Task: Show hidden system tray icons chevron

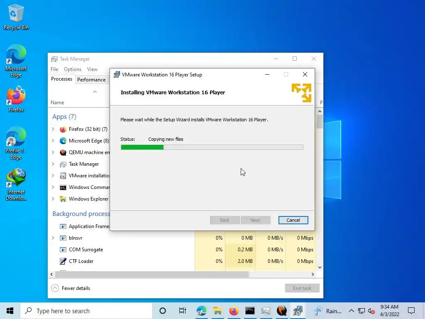Action: tap(351, 311)
